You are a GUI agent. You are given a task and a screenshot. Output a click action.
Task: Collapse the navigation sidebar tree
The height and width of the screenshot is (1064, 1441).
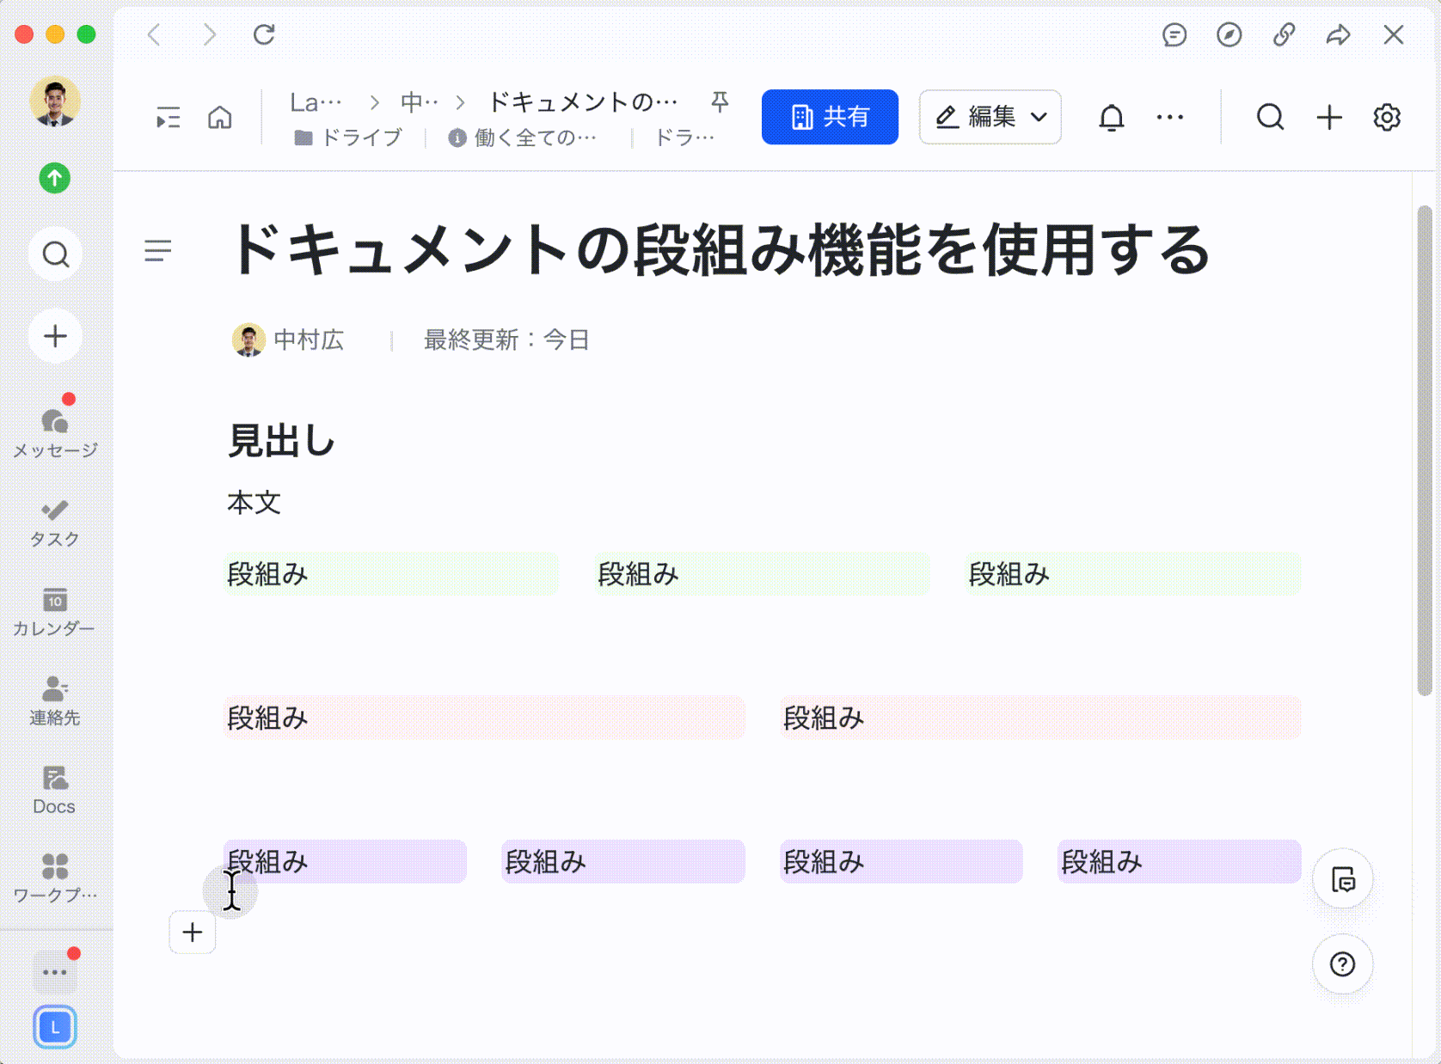[169, 117]
